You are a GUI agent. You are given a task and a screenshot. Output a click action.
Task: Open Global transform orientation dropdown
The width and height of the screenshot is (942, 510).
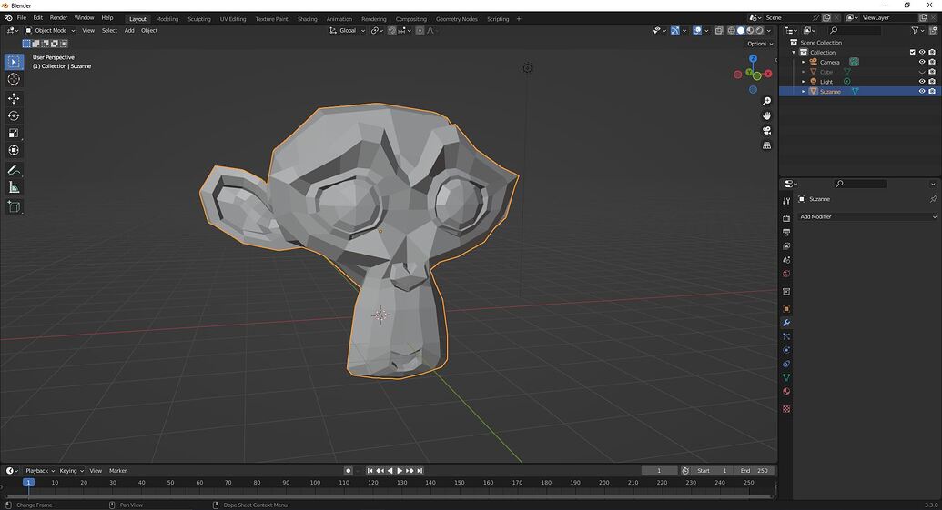pos(348,31)
